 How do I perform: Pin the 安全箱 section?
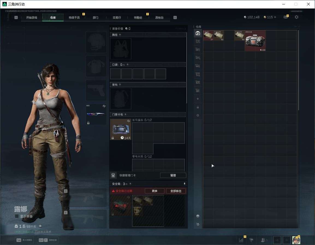tap(185, 183)
